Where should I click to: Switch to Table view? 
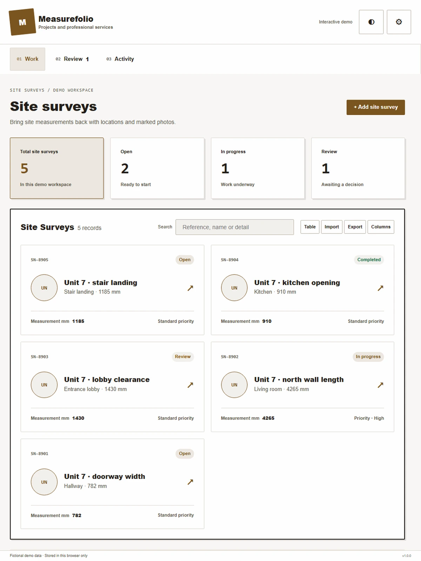tap(310, 227)
